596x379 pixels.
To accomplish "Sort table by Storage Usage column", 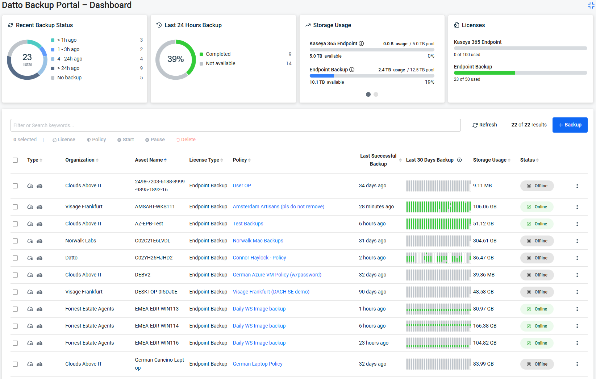I will pos(492,160).
